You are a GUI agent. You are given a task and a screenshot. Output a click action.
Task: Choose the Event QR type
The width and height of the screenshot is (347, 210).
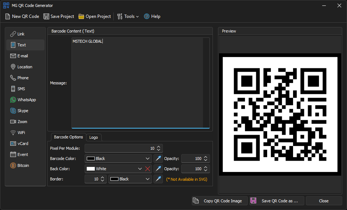[25, 154]
